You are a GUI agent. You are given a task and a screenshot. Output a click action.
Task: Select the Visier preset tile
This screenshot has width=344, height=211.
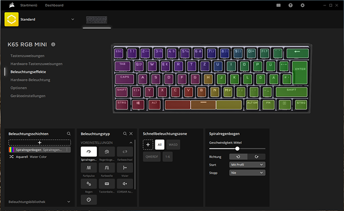125,168
